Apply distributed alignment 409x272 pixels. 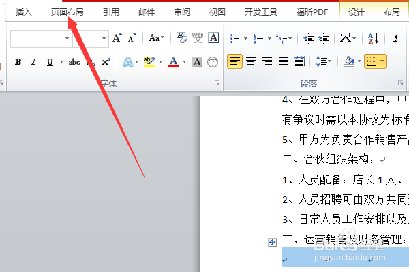[x=299, y=61]
